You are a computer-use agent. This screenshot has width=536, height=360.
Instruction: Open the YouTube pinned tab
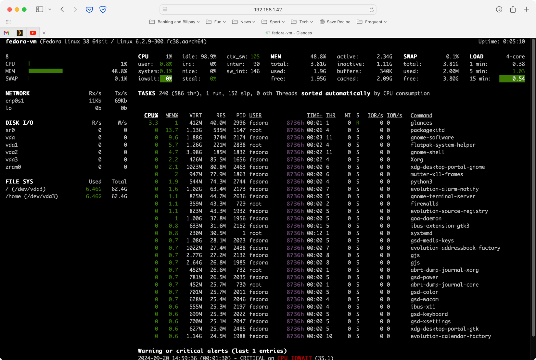pos(32,33)
